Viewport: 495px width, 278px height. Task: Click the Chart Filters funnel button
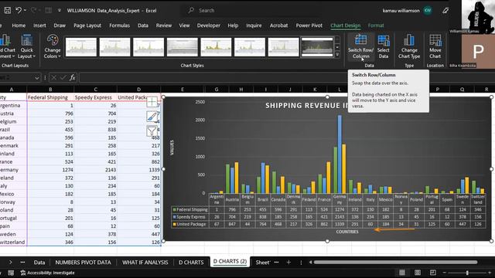(152, 131)
